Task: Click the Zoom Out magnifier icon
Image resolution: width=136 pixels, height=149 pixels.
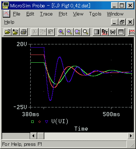Action: coord(70,32)
